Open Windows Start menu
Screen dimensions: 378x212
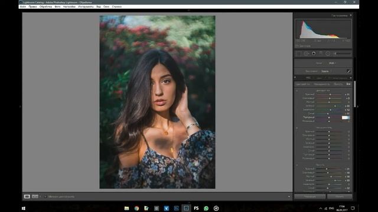pyautogui.click(x=24, y=208)
